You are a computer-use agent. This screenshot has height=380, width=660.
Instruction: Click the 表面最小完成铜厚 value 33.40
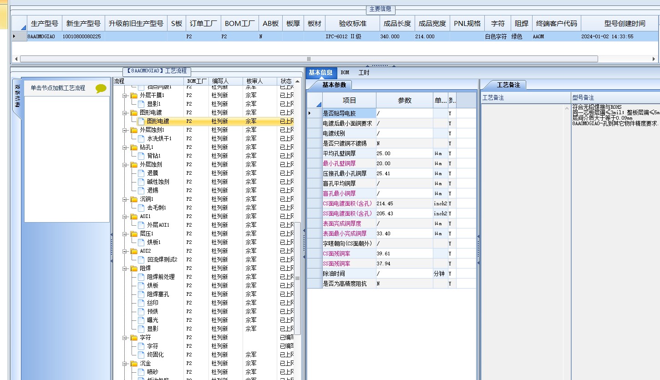pos(404,233)
